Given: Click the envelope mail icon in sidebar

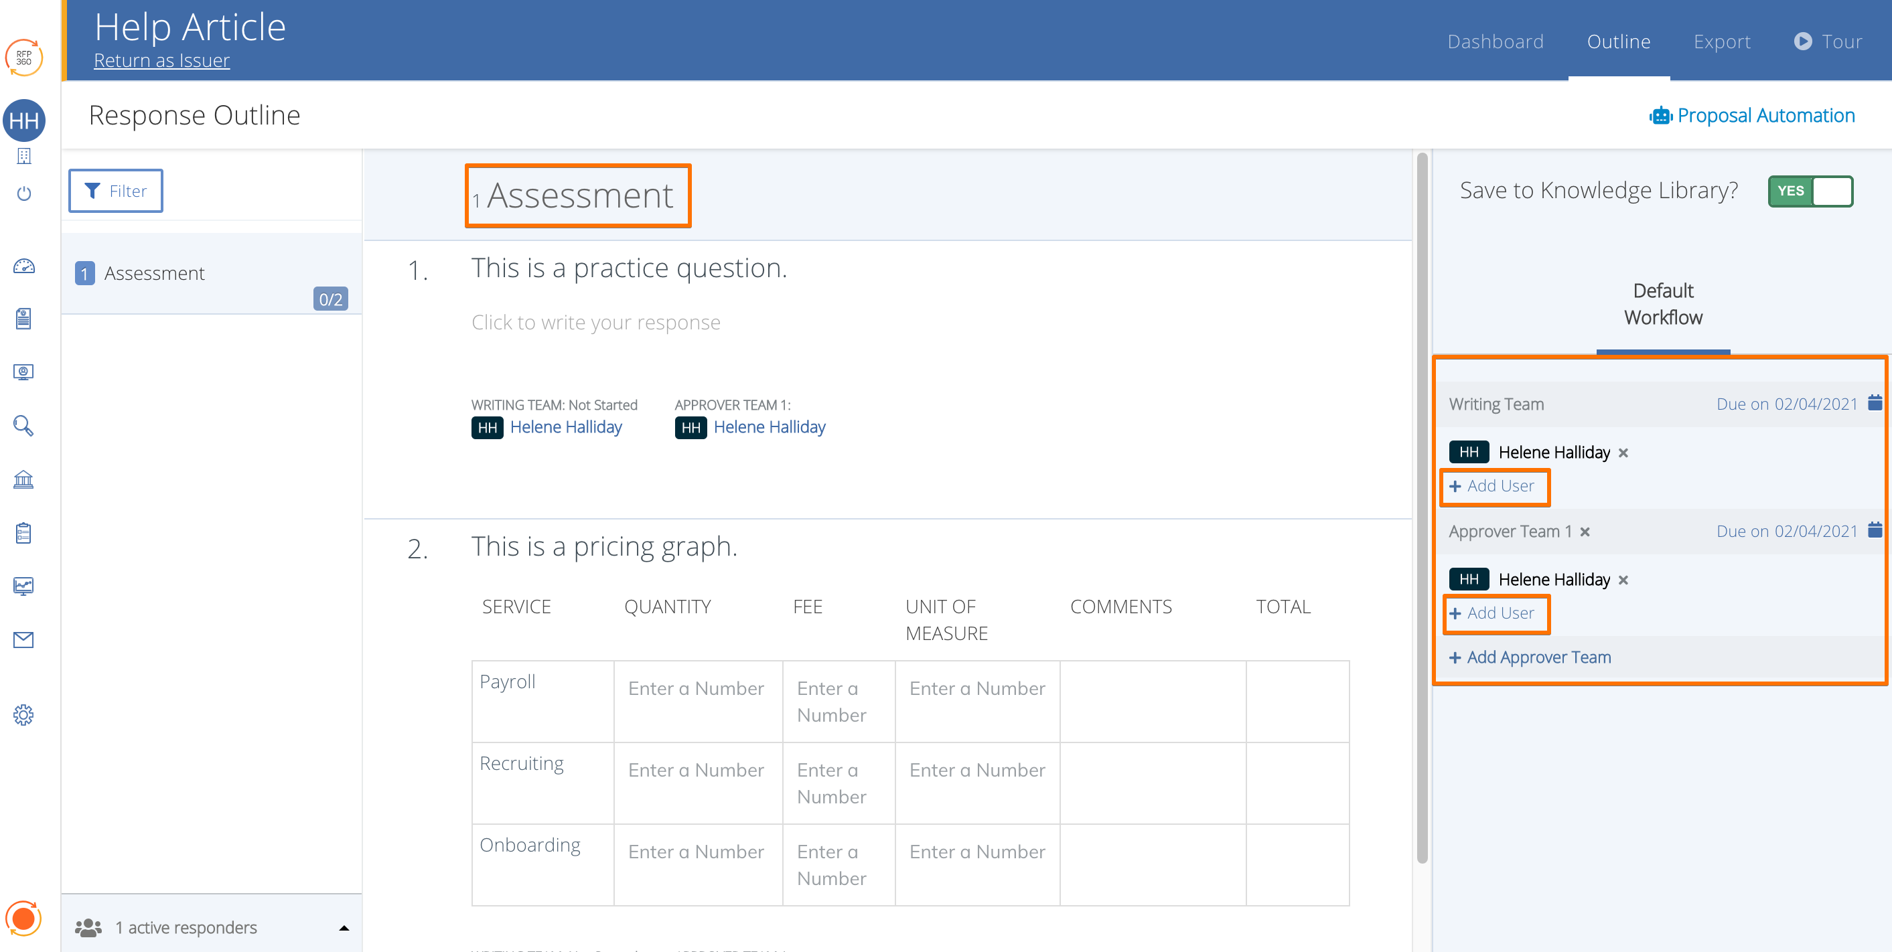Looking at the screenshot, I should [23, 640].
